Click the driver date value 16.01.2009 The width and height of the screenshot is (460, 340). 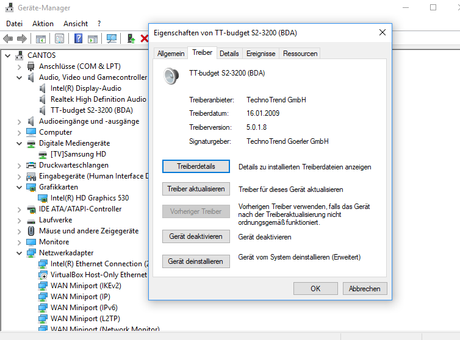coord(263,113)
